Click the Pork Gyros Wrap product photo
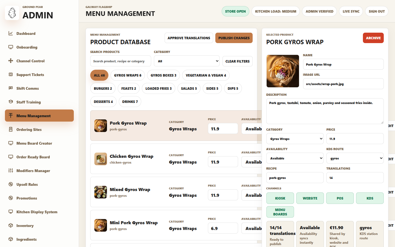This screenshot has height=247, width=395. (x=283, y=71)
